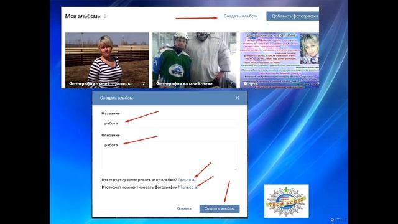This screenshot has width=398, height=224.
Task: Focus the Описание text area
Action: (170, 156)
